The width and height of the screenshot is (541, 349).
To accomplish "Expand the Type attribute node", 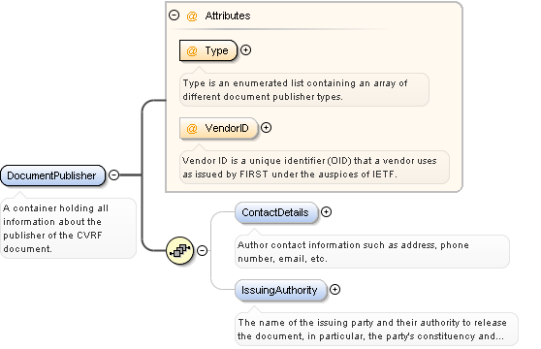I will click(x=245, y=50).
